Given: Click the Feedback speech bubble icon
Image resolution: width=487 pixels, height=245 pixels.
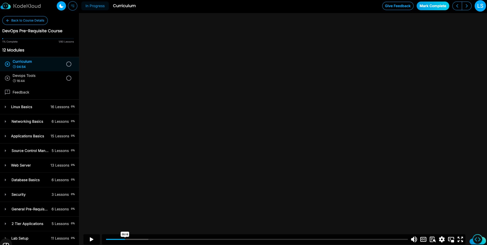Looking at the screenshot, I should point(7,92).
